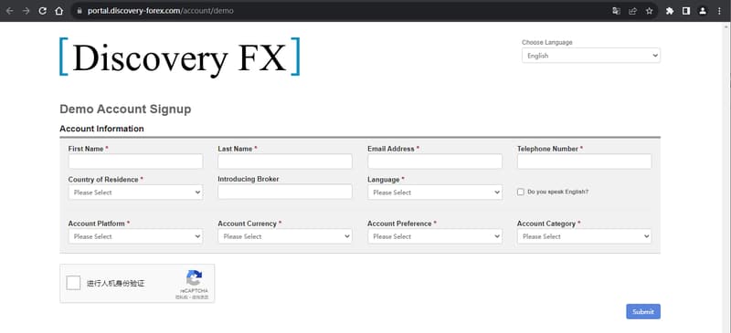Expand the Country of Residence dropdown

tap(135, 193)
